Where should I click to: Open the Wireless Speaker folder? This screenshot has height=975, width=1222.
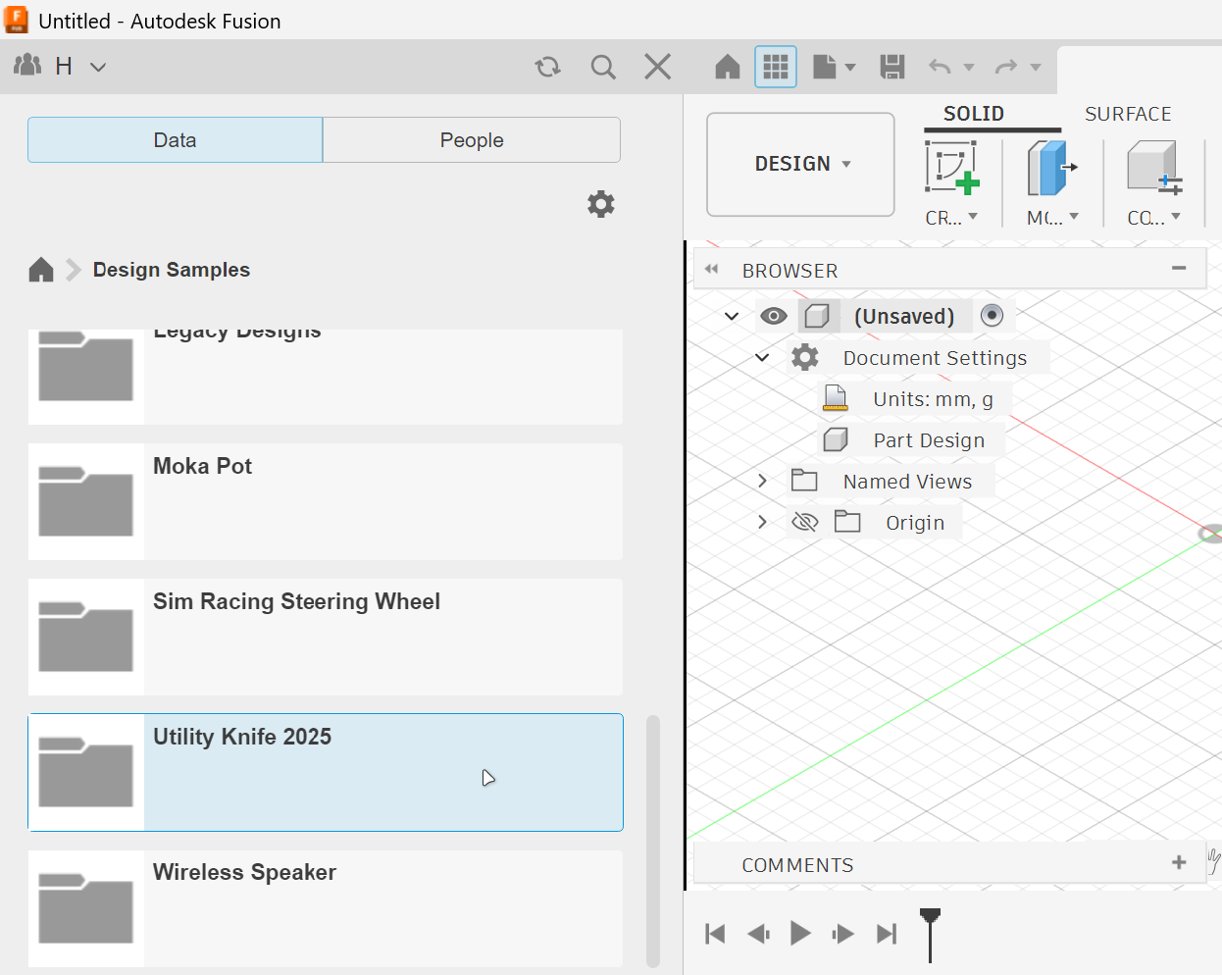326,908
